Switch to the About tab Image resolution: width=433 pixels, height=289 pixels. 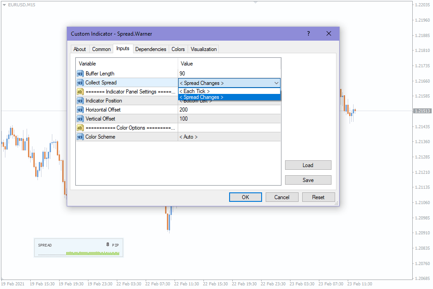(79, 49)
